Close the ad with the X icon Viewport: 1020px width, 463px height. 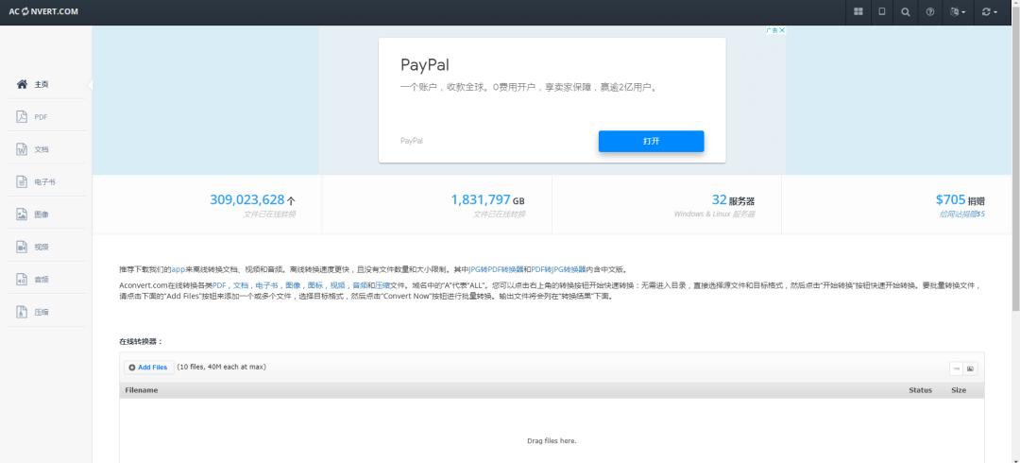[783, 30]
